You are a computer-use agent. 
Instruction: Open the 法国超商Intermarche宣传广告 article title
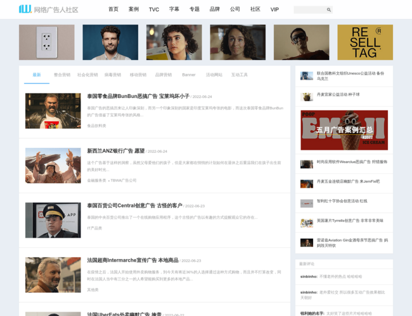tap(132, 260)
